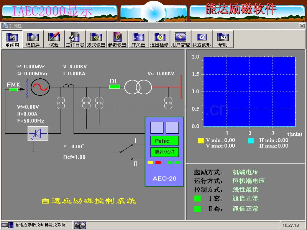Click the 退出检修 exit maintenance icon
This screenshot has height=230, width=307.
[160, 39]
